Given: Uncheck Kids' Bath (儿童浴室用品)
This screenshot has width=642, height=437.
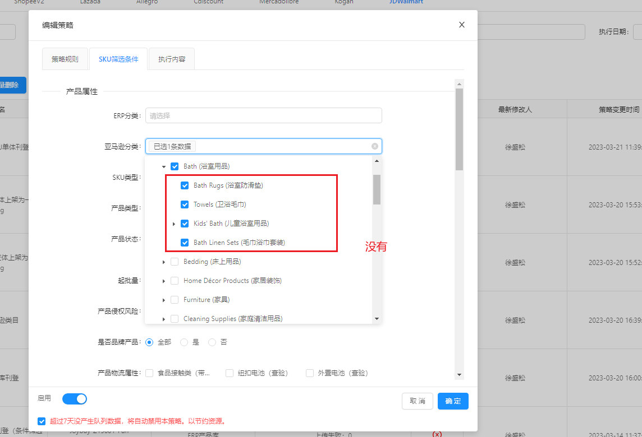Looking at the screenshot, I should (185, 224).
